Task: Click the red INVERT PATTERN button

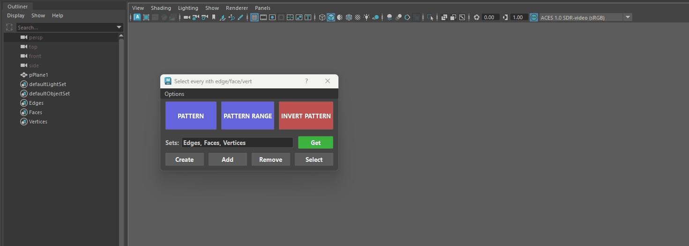Action: [x=306, y=116]
